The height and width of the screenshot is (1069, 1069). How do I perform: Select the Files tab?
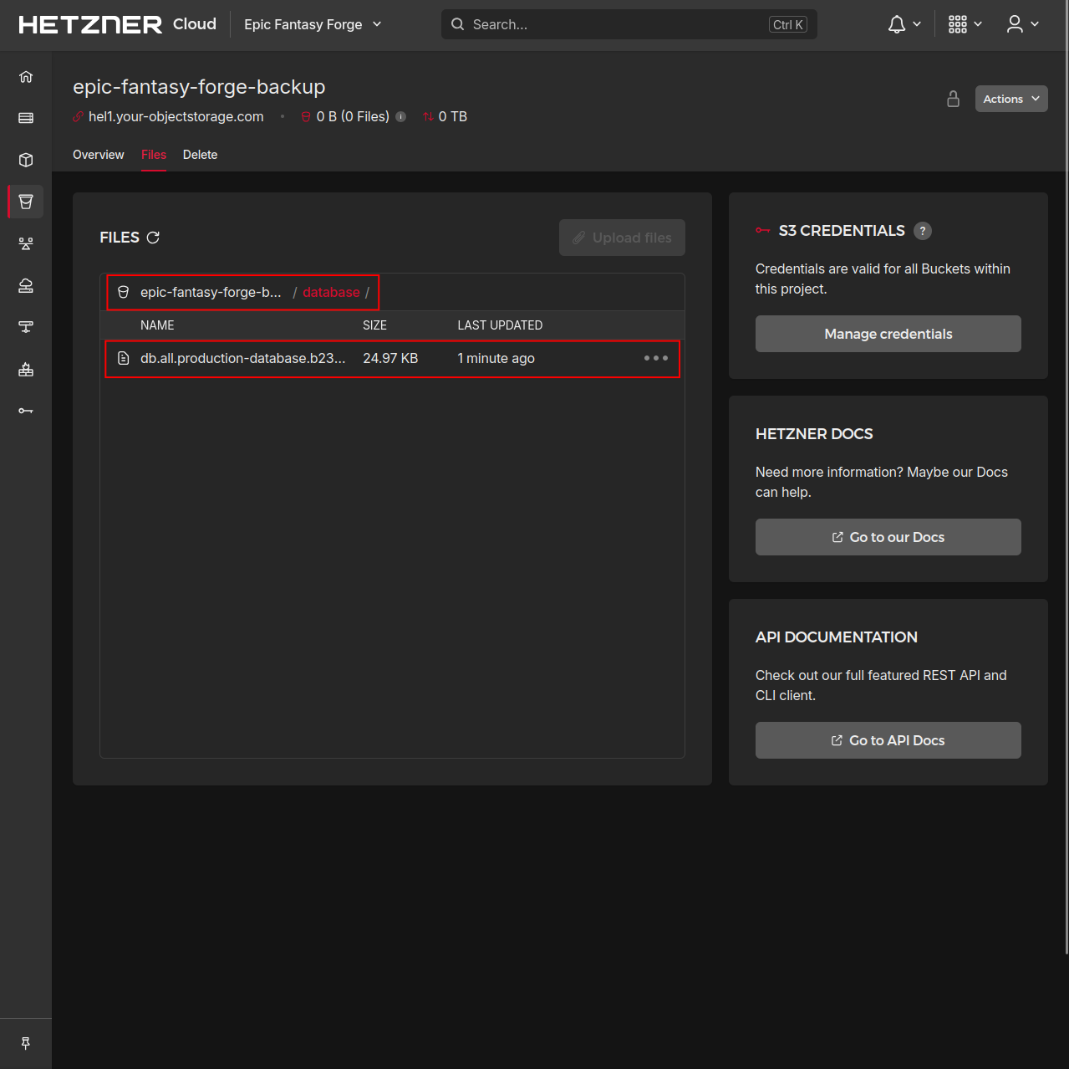[x=154, y=155]
